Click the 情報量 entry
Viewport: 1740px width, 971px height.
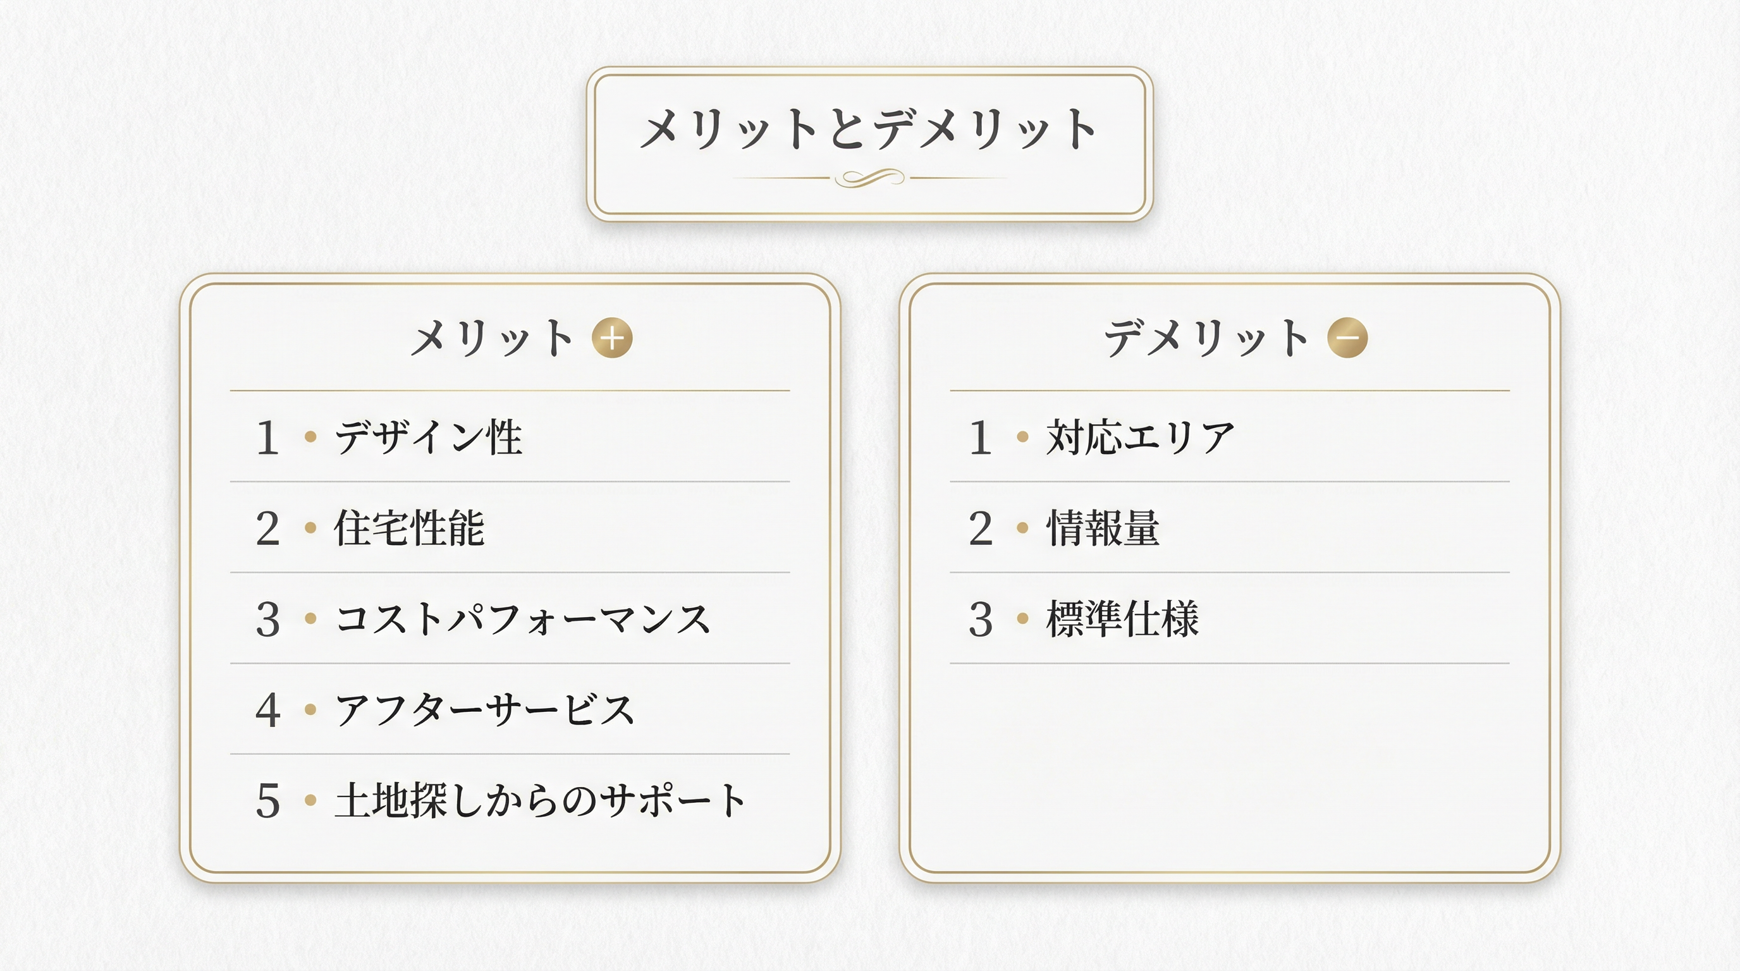tap(1103, 528)
